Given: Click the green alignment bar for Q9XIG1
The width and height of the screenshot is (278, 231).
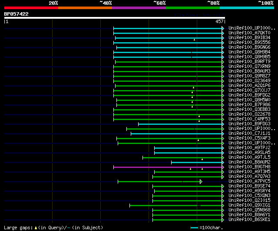Looking at the screenshot, I should [175, 206].
